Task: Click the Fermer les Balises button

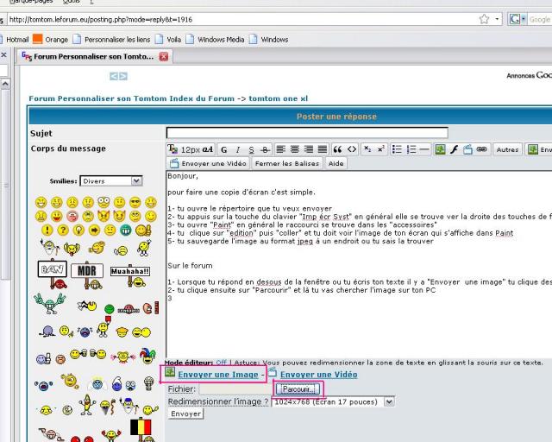Action: (x=287, y=163)
